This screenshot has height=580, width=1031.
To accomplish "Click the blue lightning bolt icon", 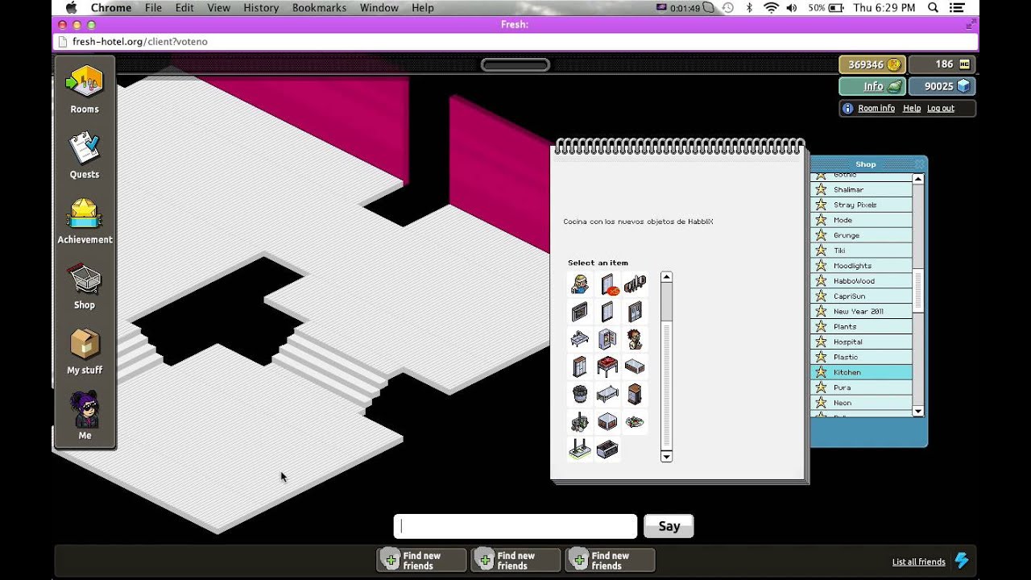I will [x=962, y=560].
